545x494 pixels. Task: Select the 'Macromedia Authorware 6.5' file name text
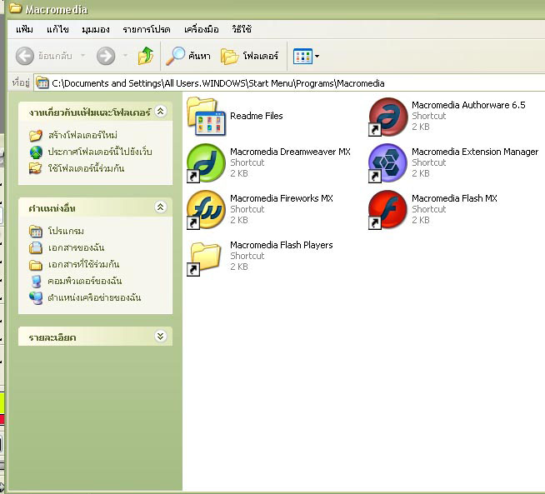pos(468,105)
